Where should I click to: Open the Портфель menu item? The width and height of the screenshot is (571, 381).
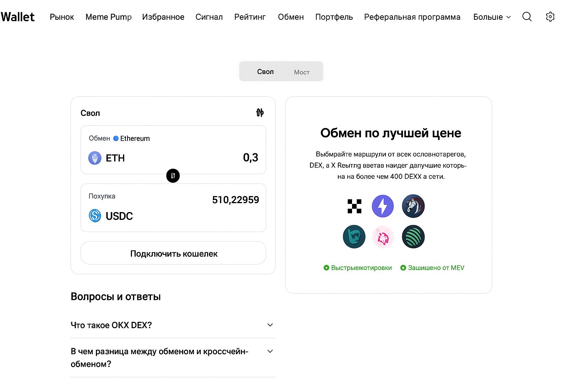point(333,17)
